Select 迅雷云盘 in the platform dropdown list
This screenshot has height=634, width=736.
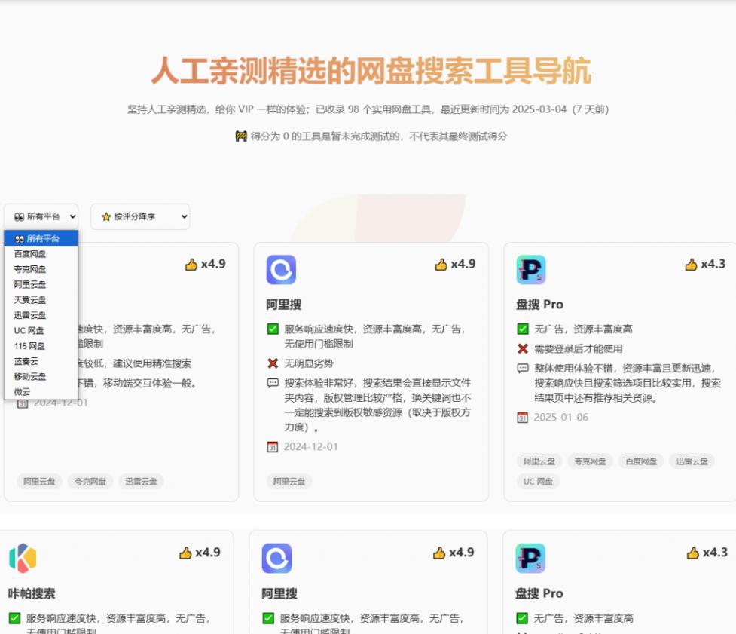click(x=41, y=315)
